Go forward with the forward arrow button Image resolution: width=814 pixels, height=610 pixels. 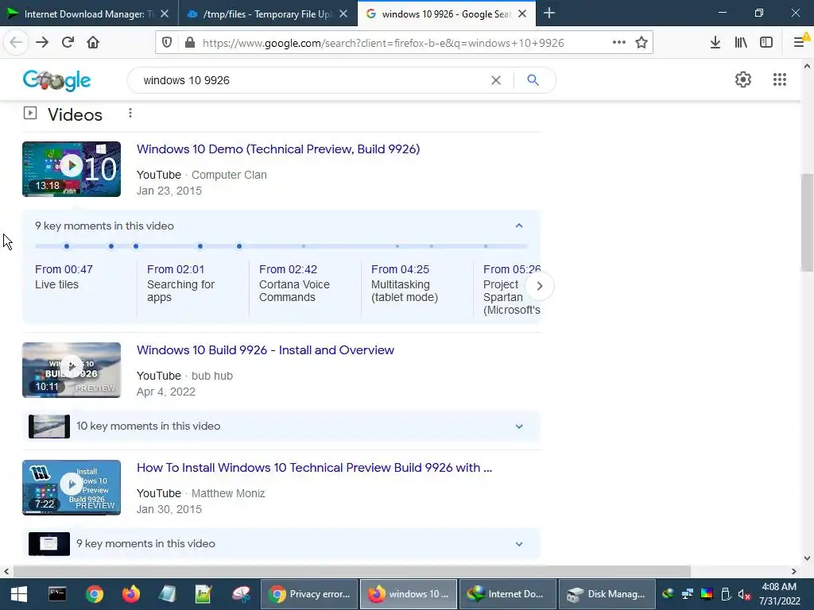pos(42,43)
